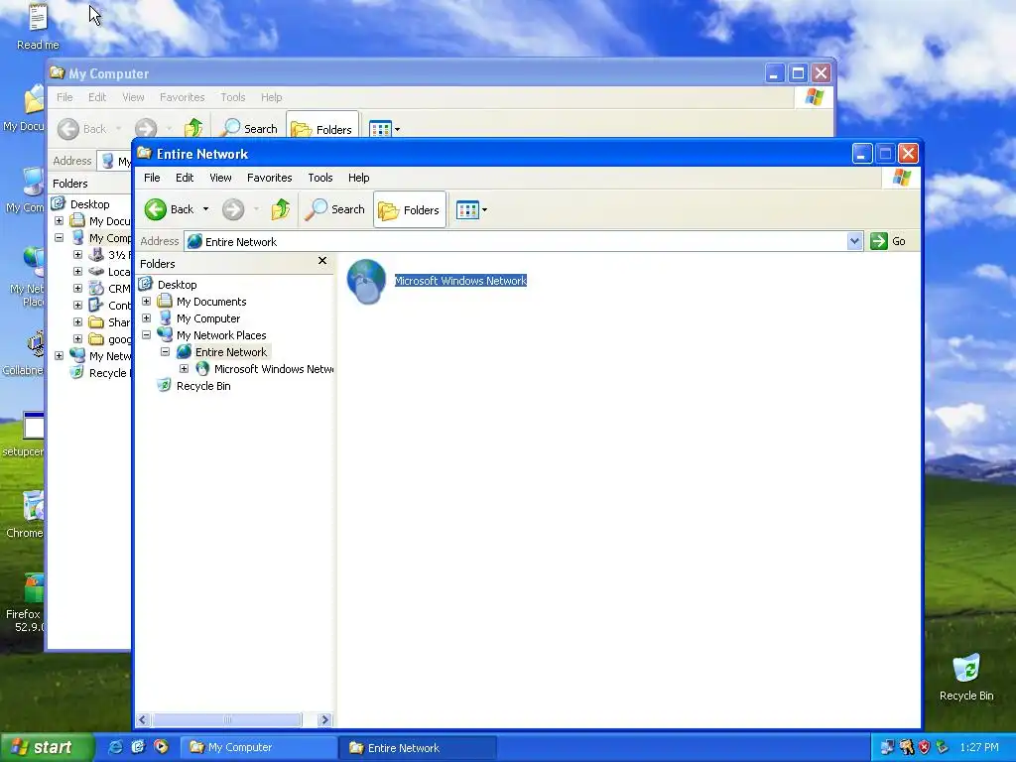Select the Microsoft Windows Network globe icon

tap(367, 281)
